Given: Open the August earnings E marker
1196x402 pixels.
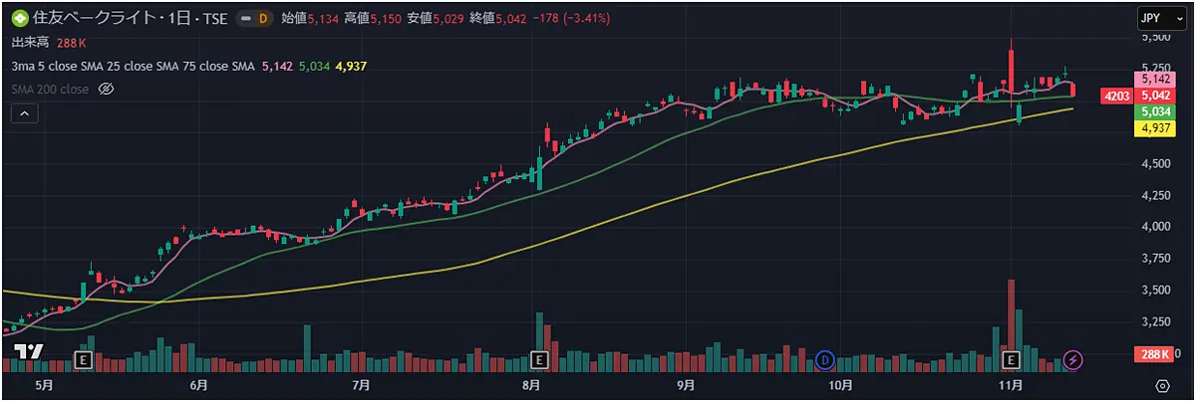Looking at the screenshot, I should click(x=540, y=358).
